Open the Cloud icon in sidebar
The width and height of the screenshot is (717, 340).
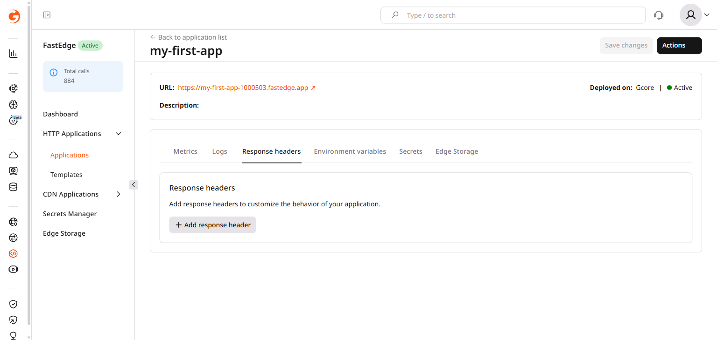pyautogui.click(x=13, y=155)
